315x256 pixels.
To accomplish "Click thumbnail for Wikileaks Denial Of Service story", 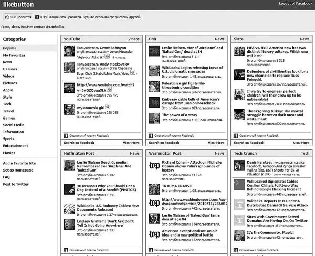I will click(239, 205).
